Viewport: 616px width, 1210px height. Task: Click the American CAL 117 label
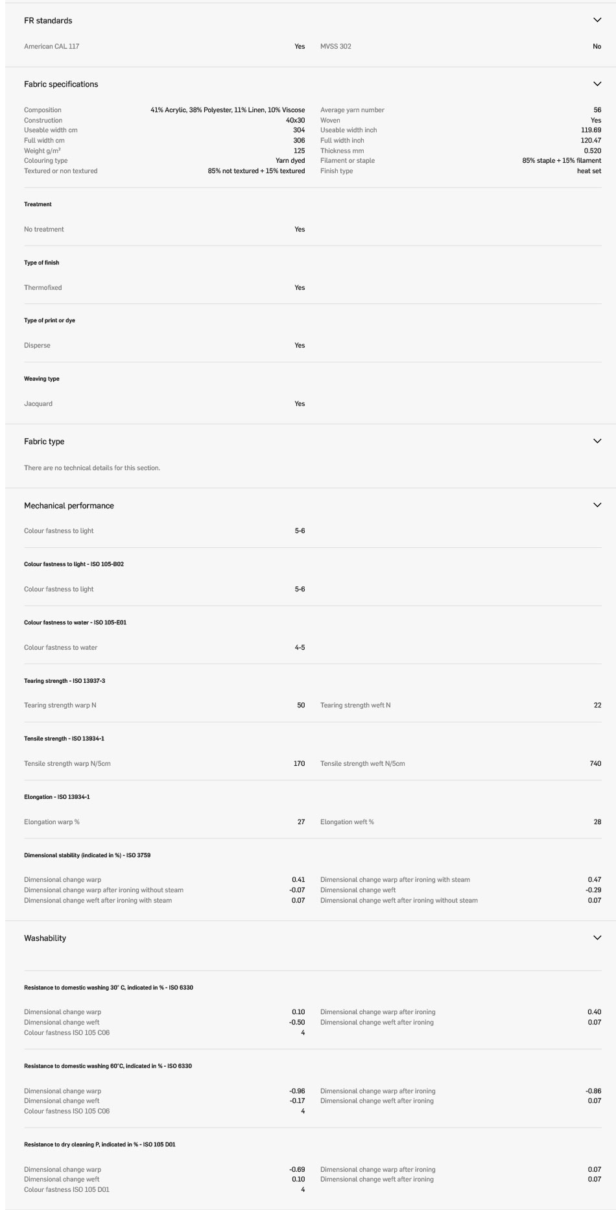pyautogui.click(x=51, y=47)
